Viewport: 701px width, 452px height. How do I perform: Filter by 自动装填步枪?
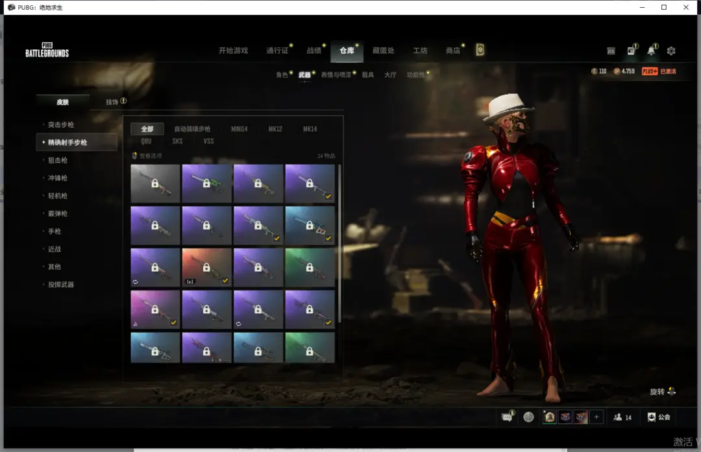pos(191,128)
